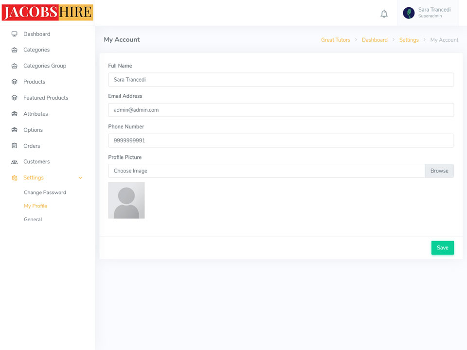Click the Customers people icon
Viewport: 467px width, 350px height.
pyautogui.click(x=14, y=162)
